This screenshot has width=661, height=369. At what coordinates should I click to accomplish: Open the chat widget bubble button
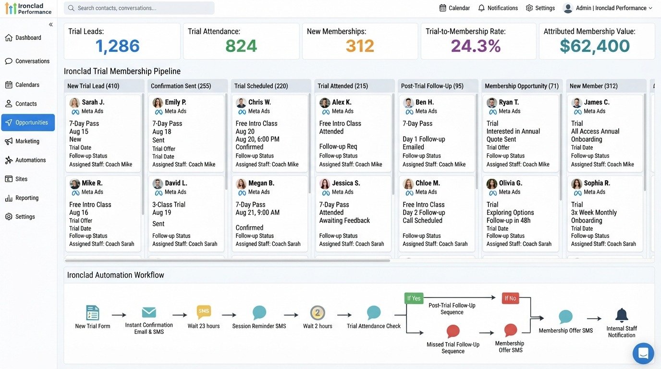tap(643, 354)
